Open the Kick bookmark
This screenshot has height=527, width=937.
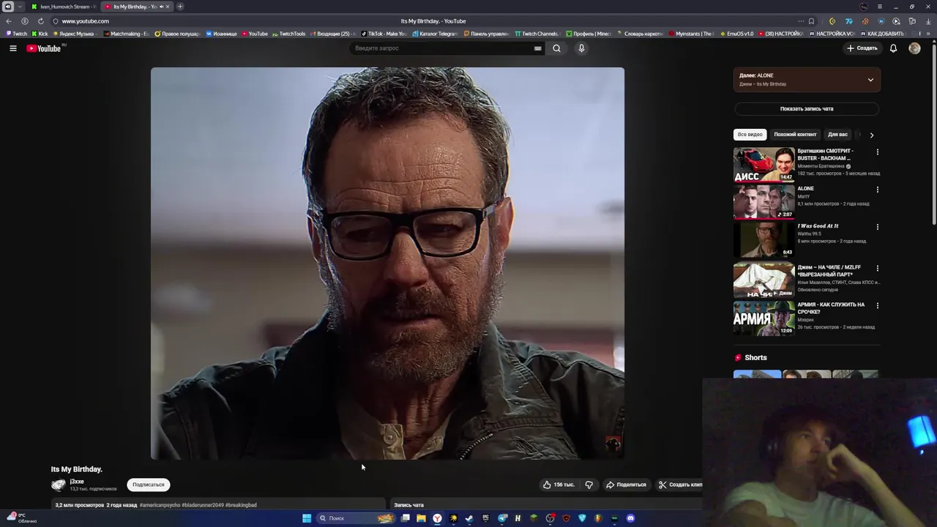pos(40,34)
